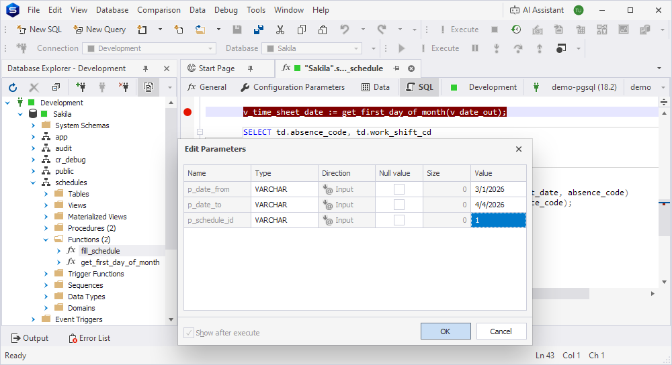This screenshot has width=672, height=365.
Task: Click the Breakpoints window icon in debug toolbar
Action: pos(560,48)
